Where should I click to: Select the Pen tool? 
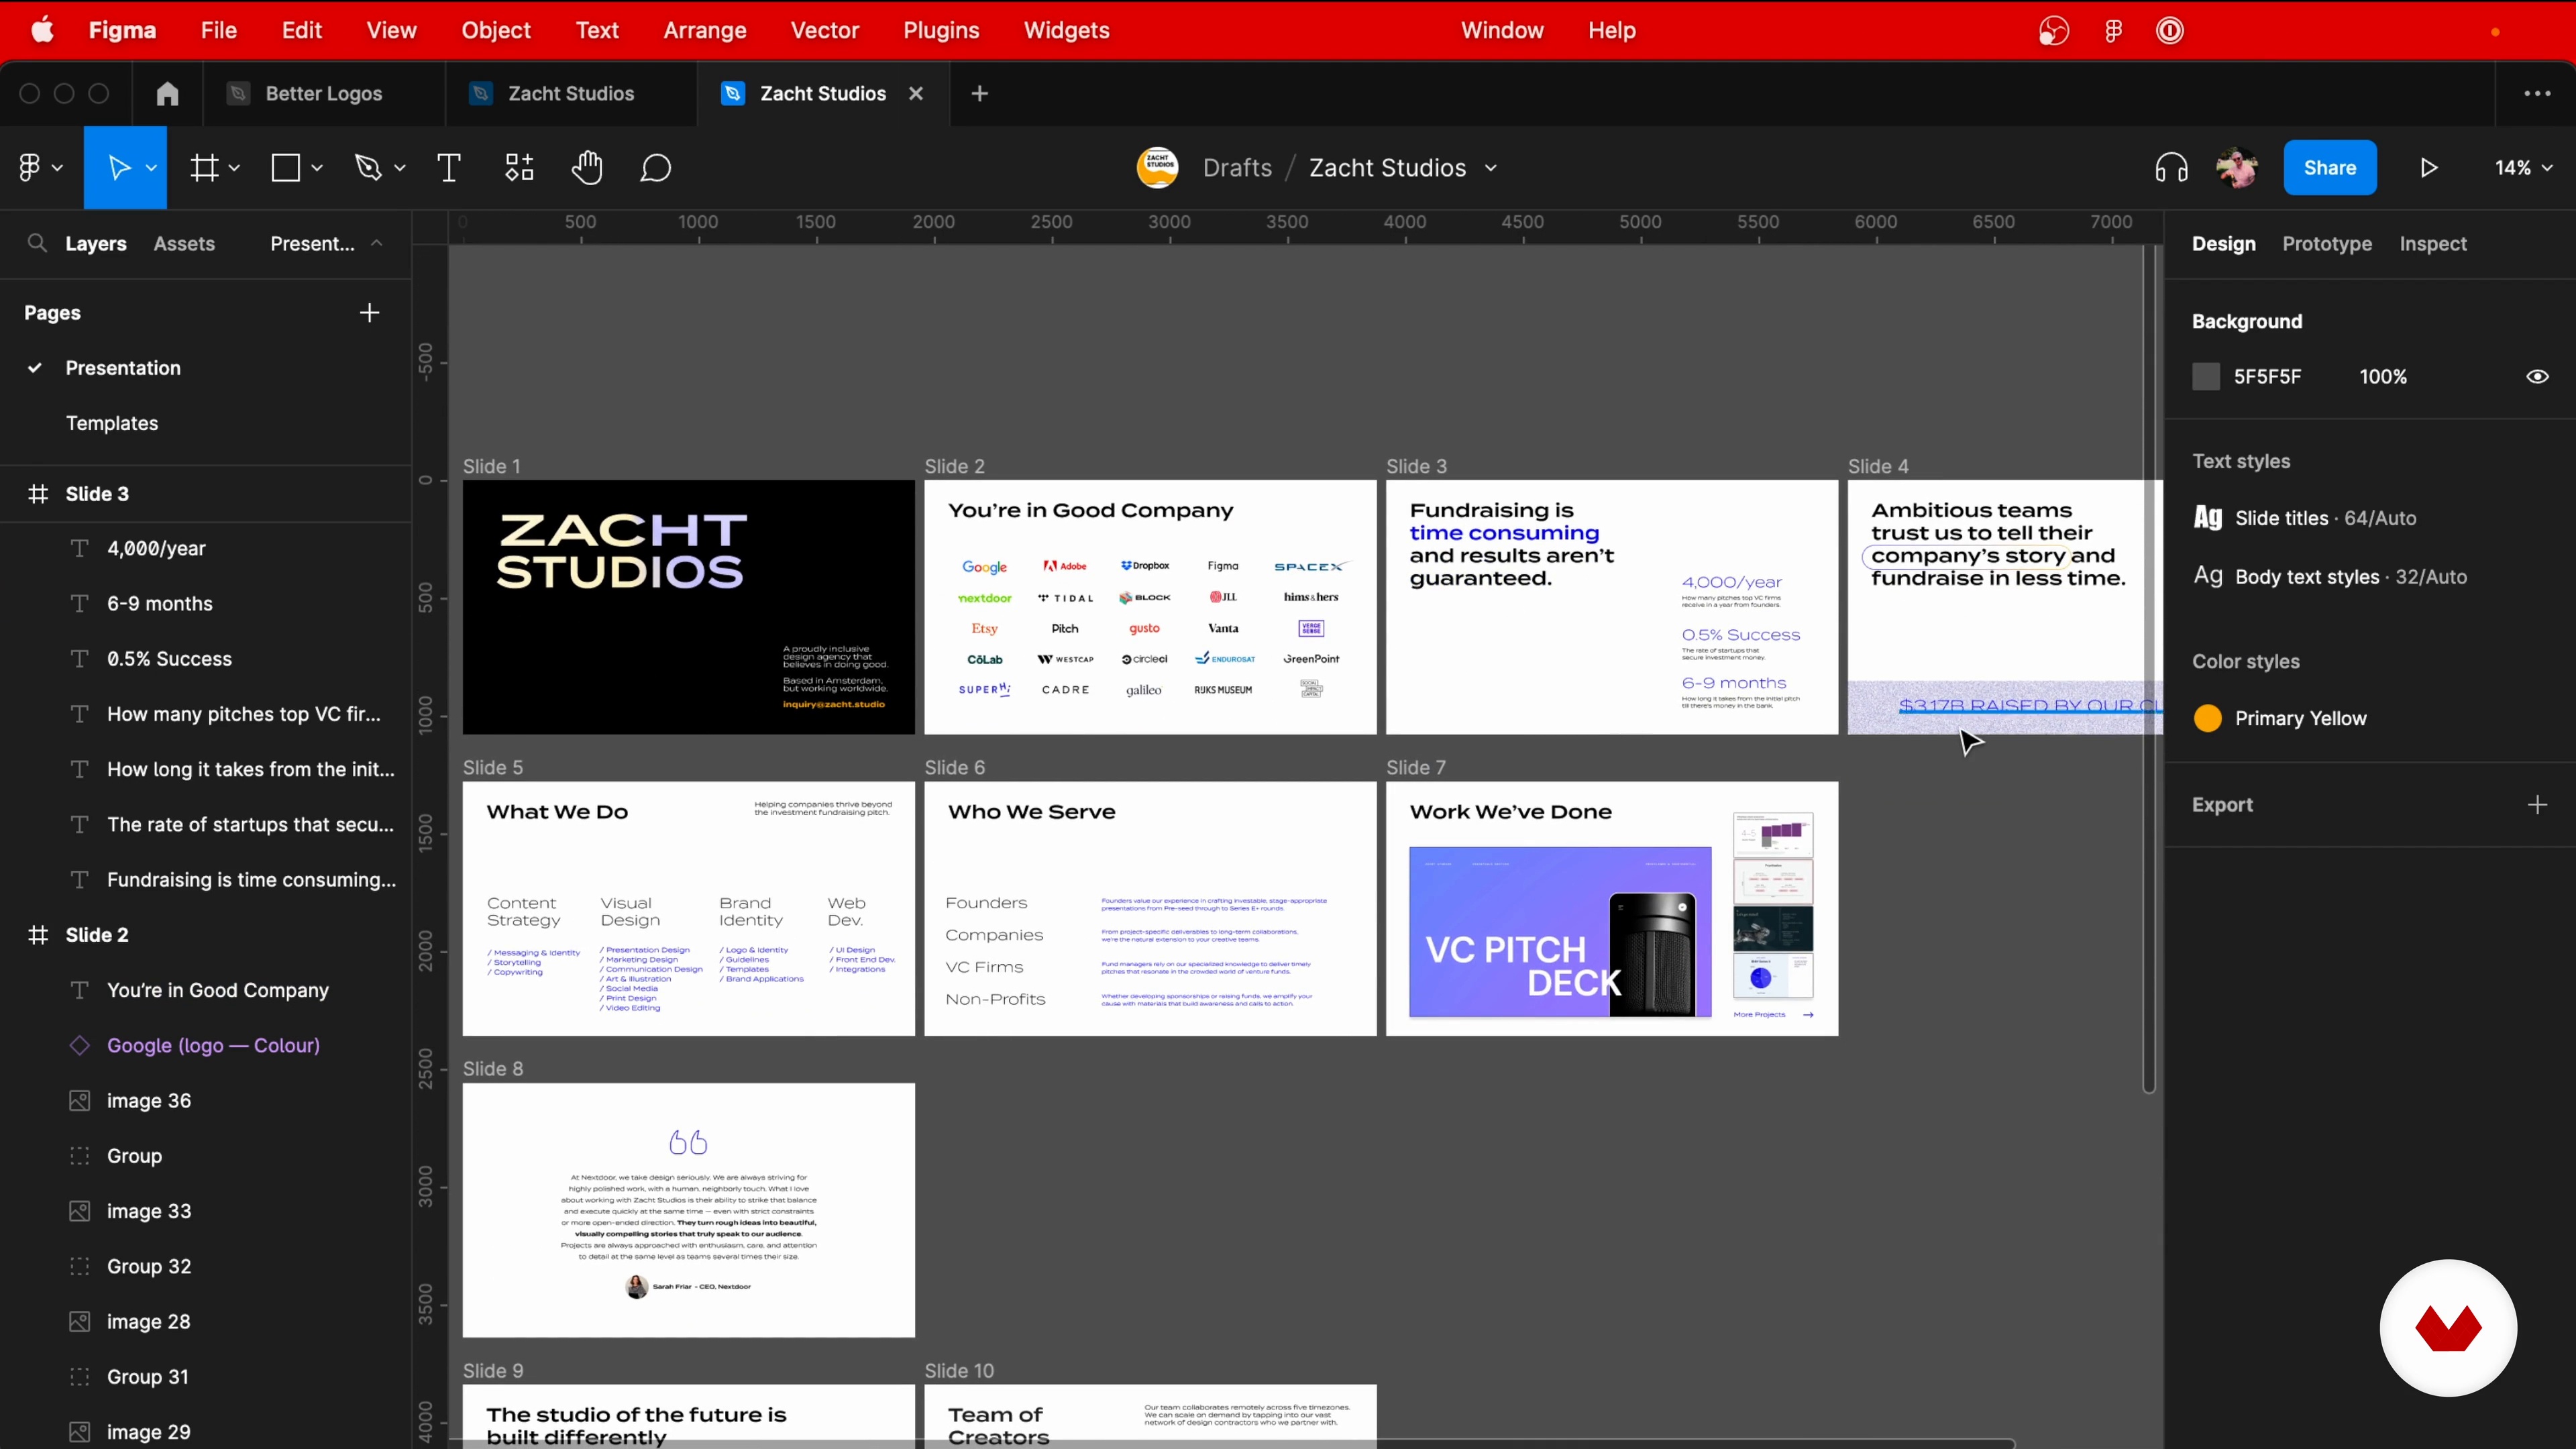369,168
